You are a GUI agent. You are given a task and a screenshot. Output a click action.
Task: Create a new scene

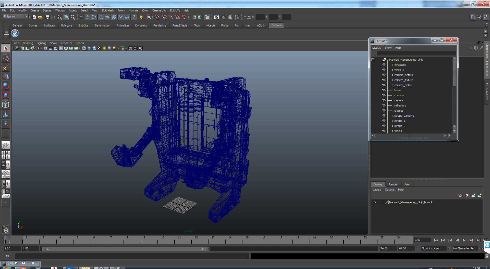[34, 17]
